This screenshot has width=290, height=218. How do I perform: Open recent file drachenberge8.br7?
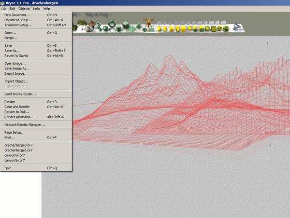tap(36, 145)
